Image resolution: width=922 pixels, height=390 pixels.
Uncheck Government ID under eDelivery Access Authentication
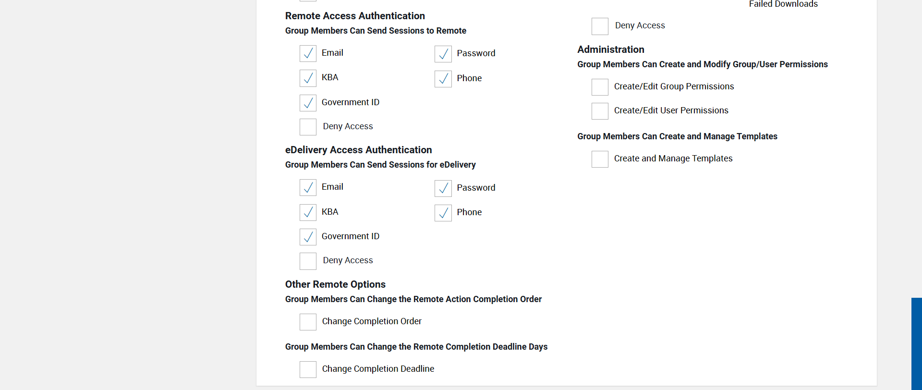[308, 237]
